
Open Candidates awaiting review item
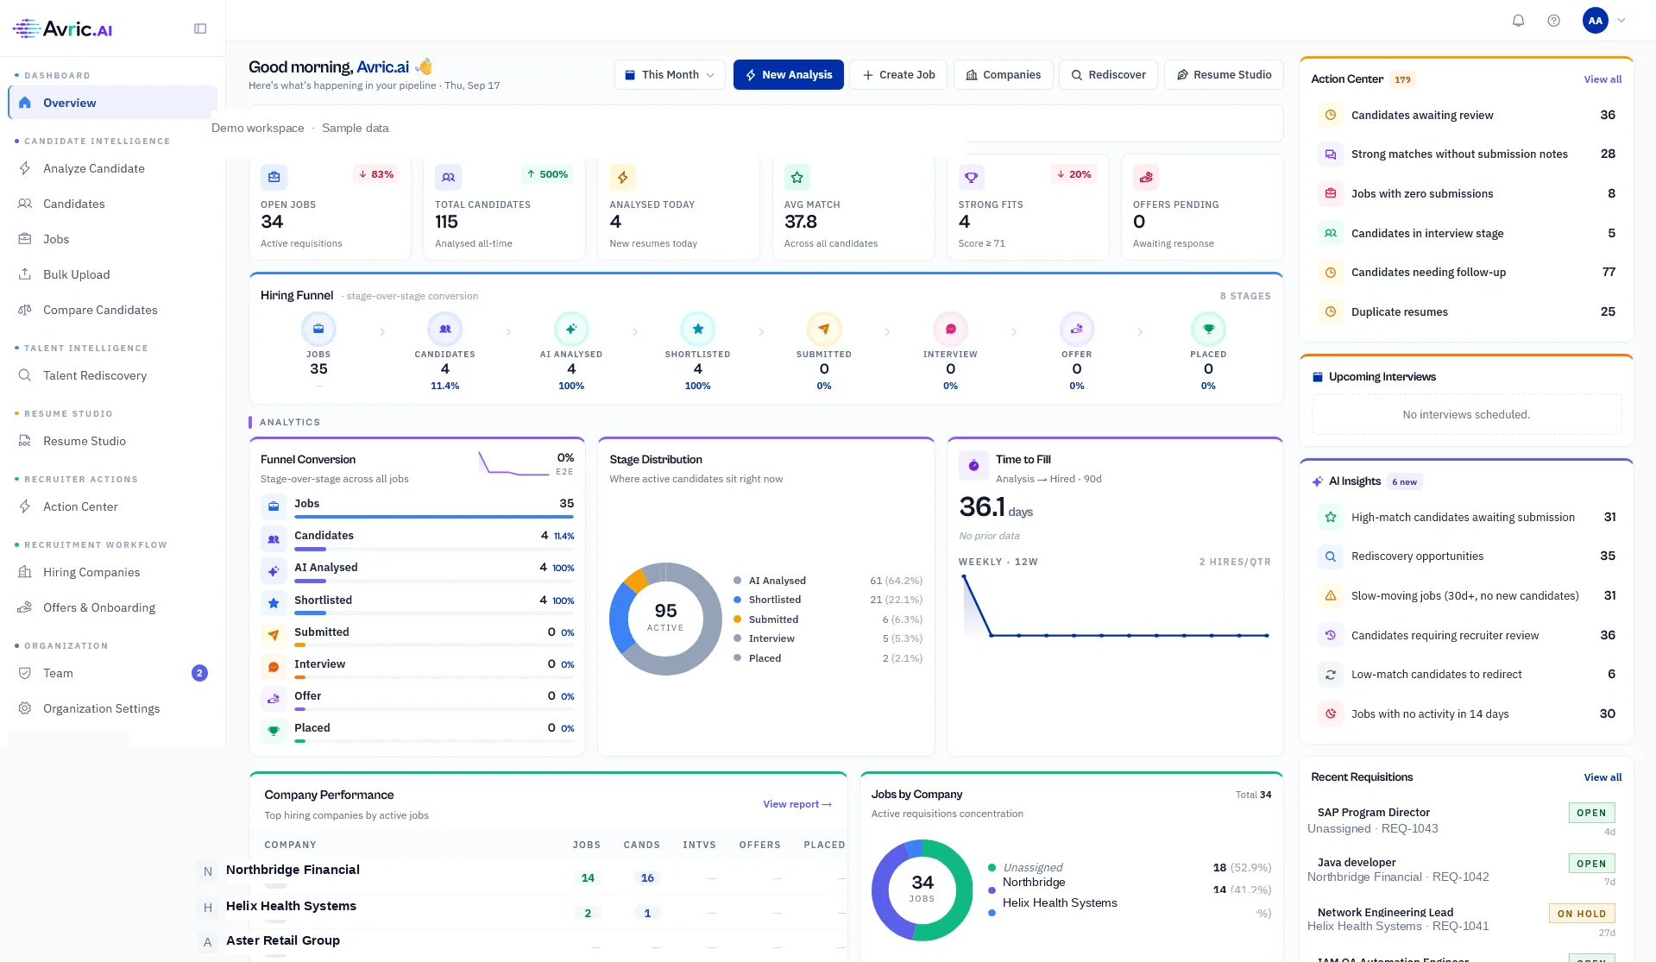(1466, 115)
